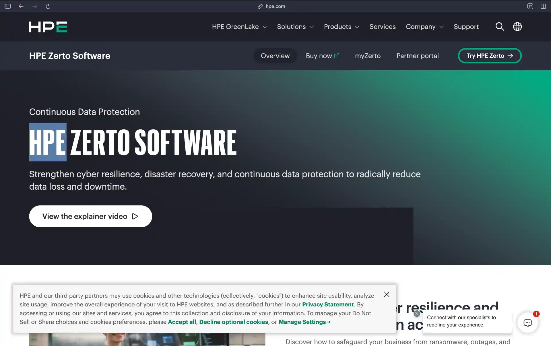This screenshot has width=551, height=346.
Task: Open the chat specialist bubble icon
Action: pyautogui.click(x=528, y=323)
